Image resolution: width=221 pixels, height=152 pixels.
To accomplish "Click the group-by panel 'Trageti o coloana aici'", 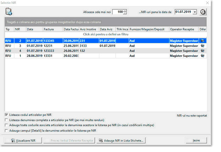I will click(106, 22).
